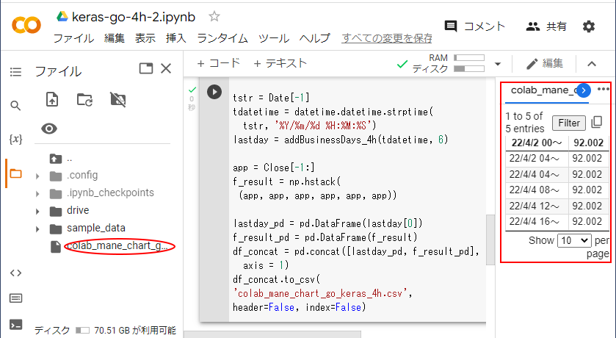Open settings gear icon
Viewport: 616px width, 338px height.
(x=589, y=26)
